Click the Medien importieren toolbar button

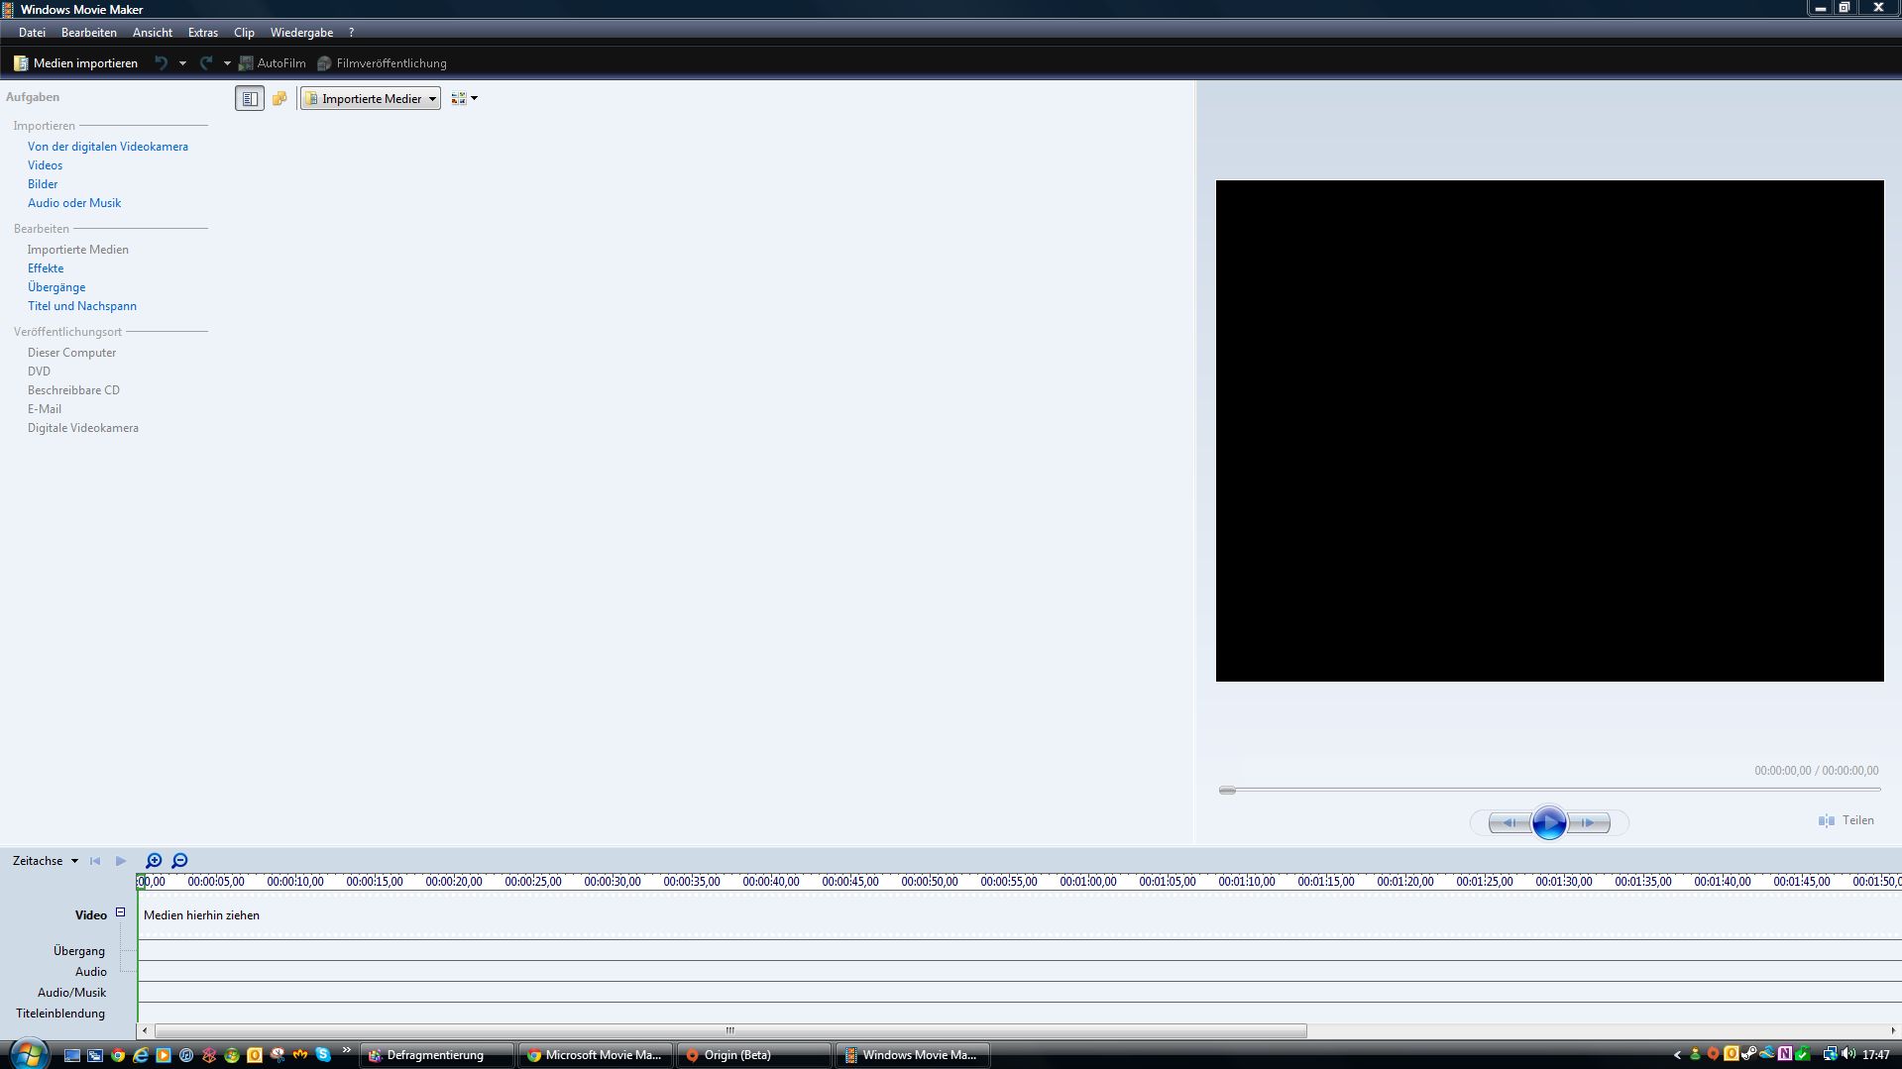75,62
